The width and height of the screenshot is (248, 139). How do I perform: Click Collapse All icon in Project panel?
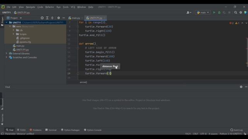pyautogui.click(x=52, y=18)
